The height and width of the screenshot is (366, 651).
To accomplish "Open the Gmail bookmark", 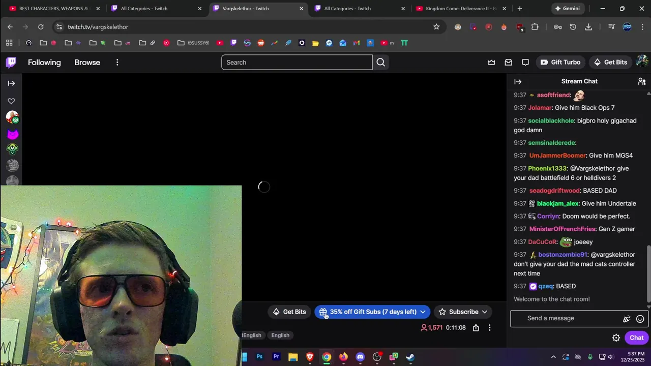I will coord(357,43).
